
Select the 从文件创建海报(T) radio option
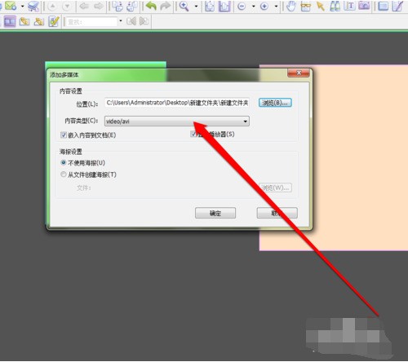tap(63, 174)
